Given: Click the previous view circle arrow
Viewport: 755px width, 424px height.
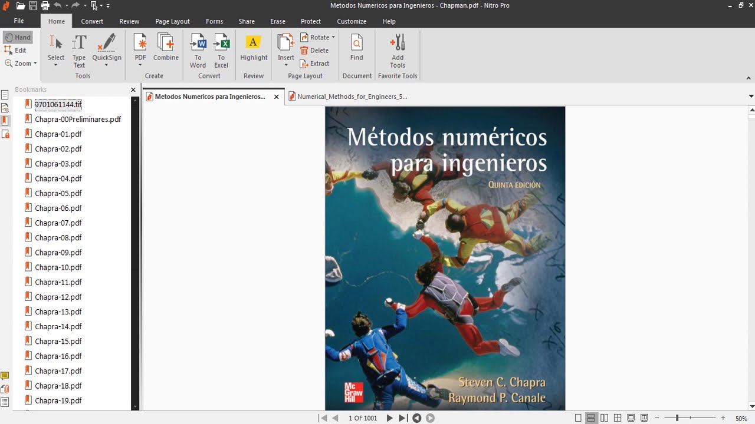Looking at the screenshot, I should pyautogui.click(x=416, y=418).
